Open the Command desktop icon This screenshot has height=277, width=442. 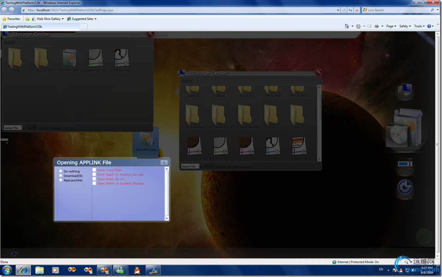tap(405, 166)
